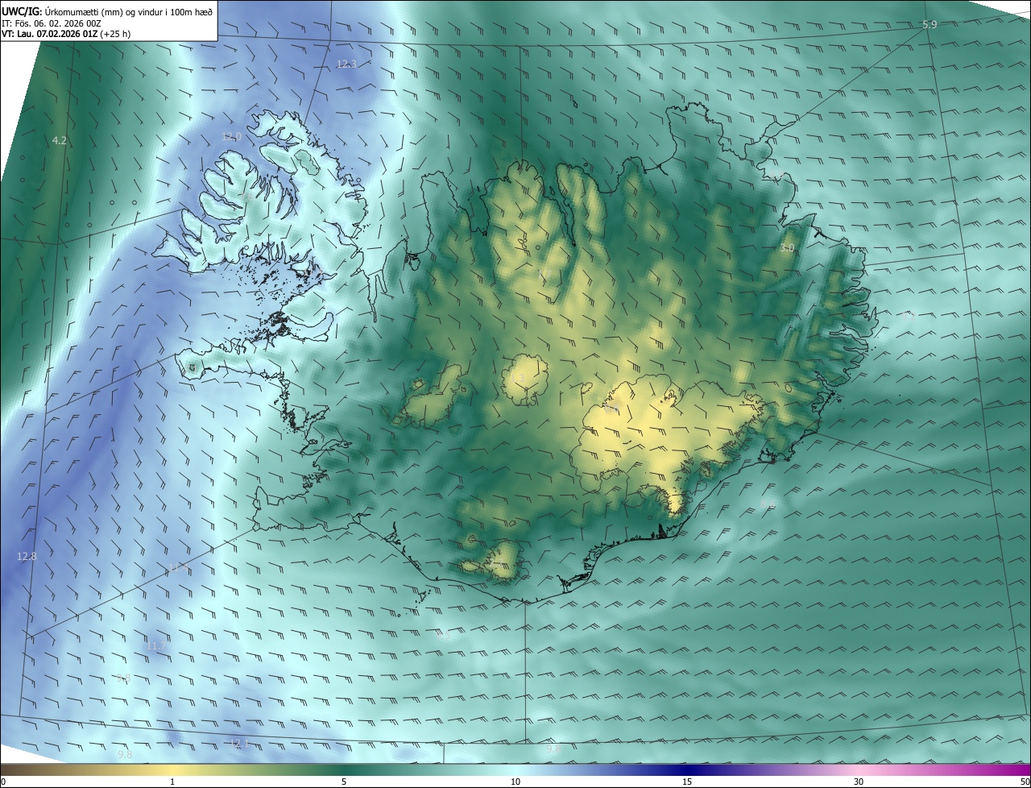Click the "5" tick on the colour scale
The image size is (1031, 788).
(x=344, y=782)
